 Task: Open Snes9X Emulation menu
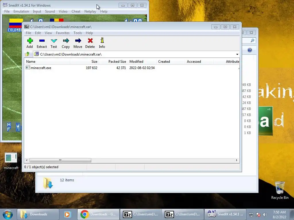click(x=21, y=11)
